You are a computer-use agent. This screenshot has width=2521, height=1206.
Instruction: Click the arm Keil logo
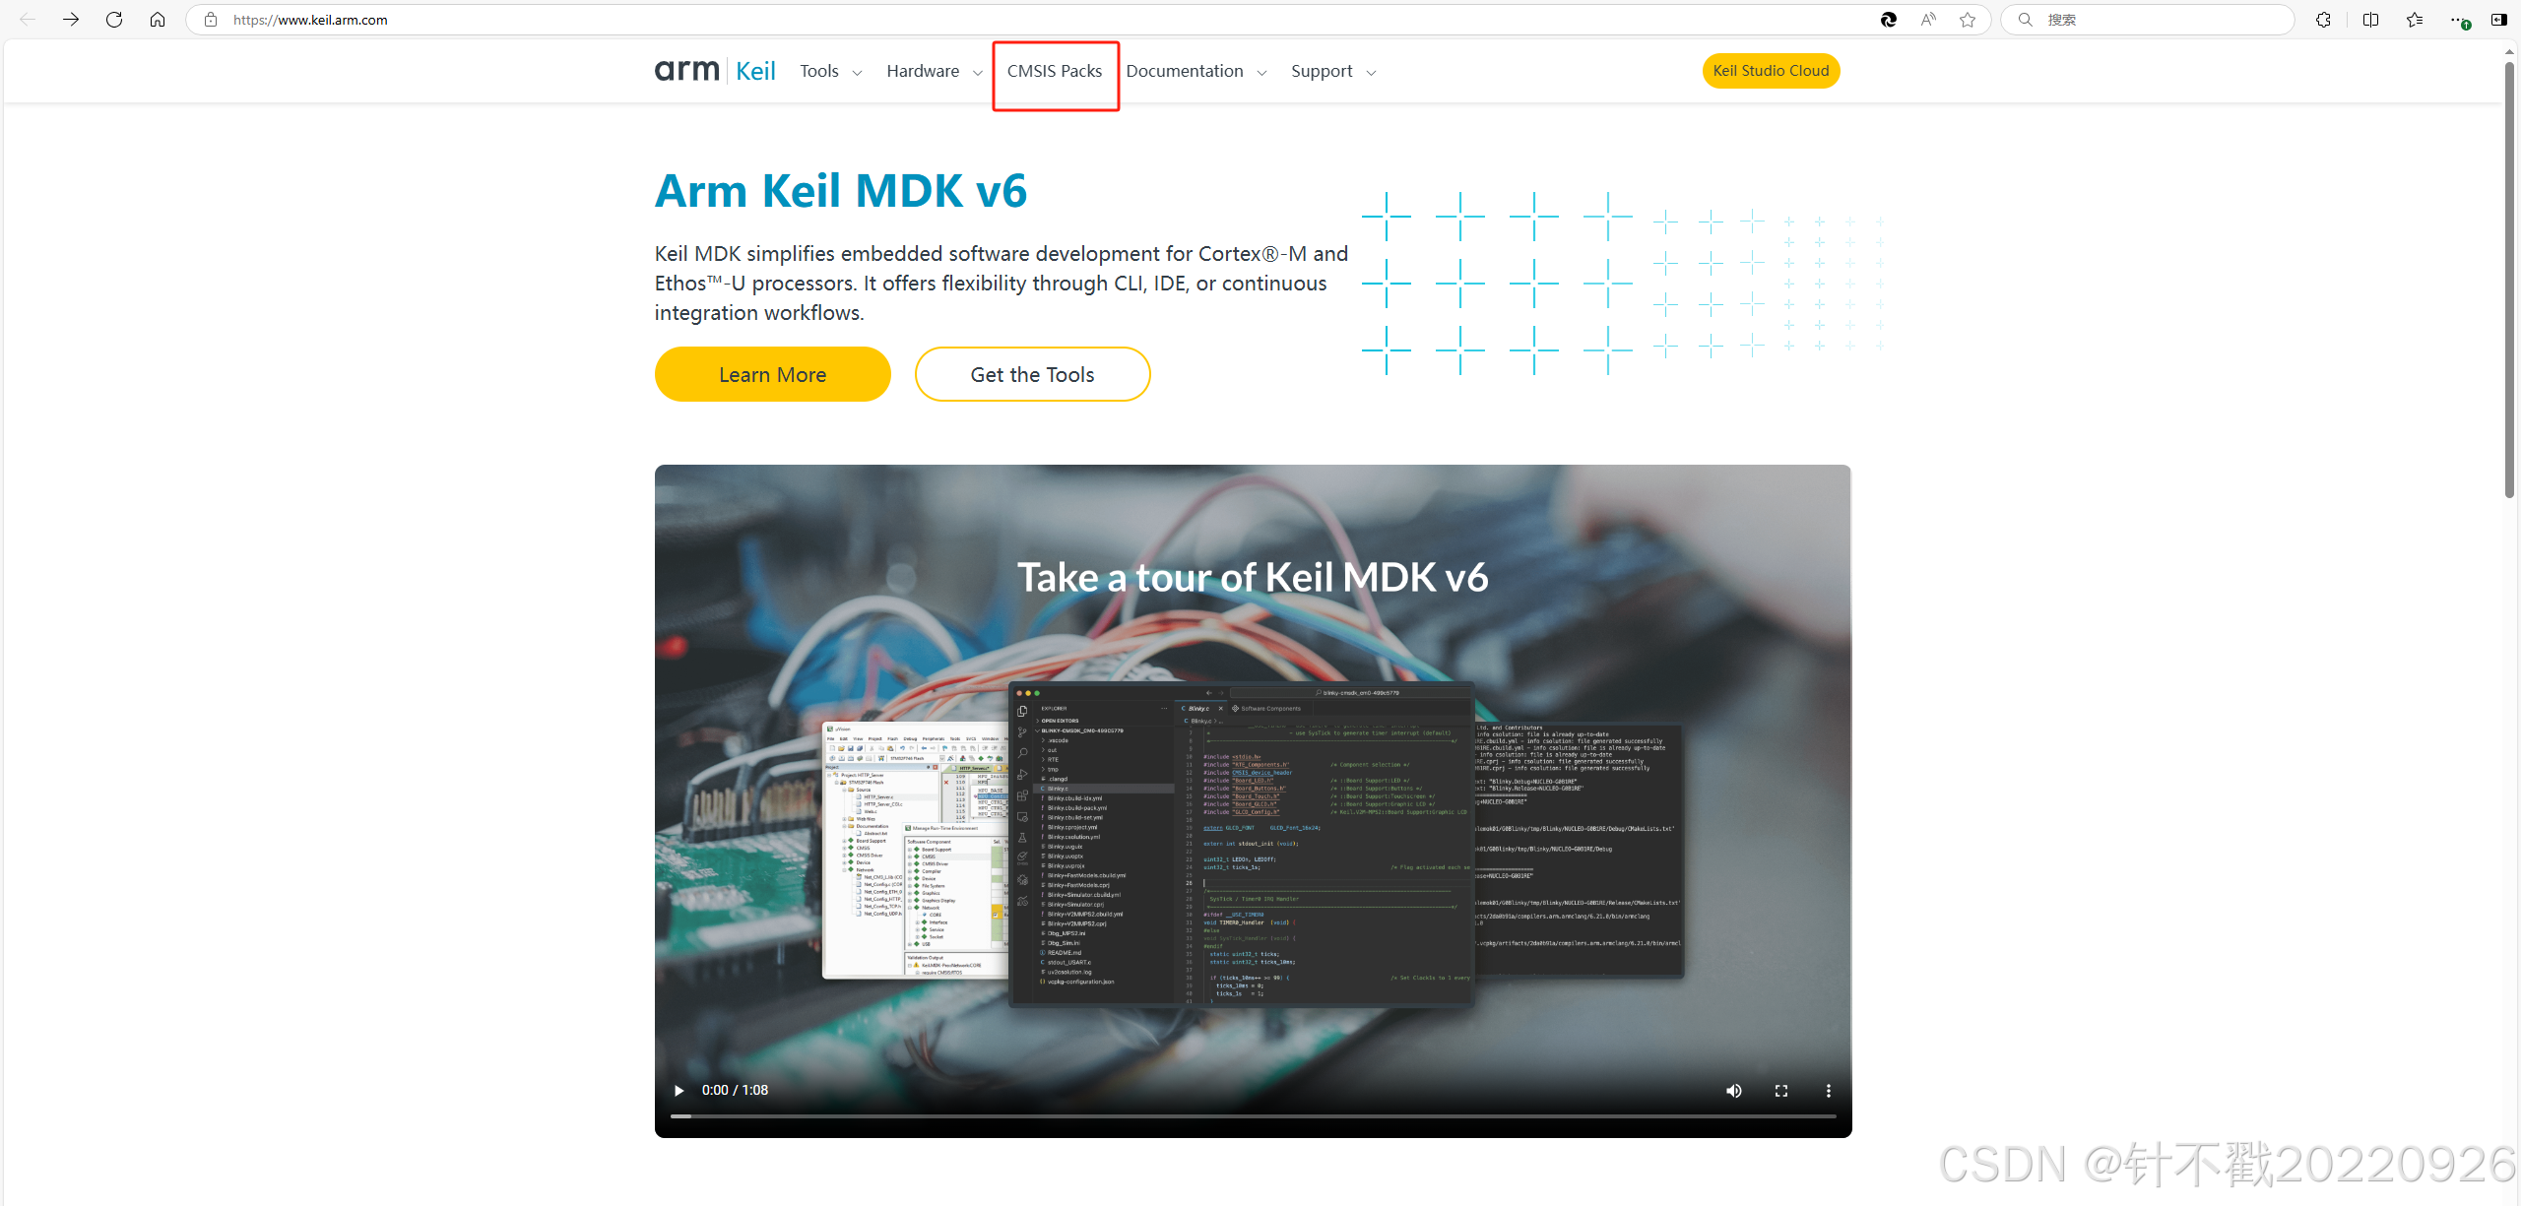[715, 71]
